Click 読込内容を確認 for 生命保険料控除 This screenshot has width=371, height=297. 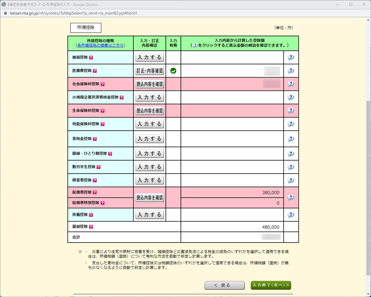[150, 111]
